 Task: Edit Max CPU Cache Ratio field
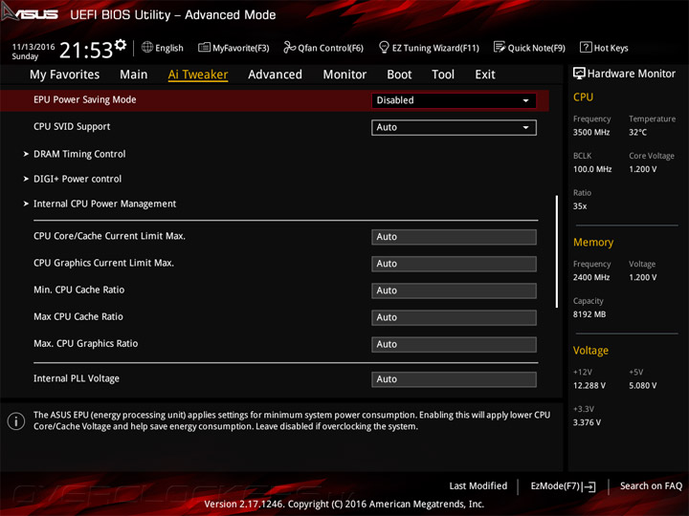pos(454,317)
